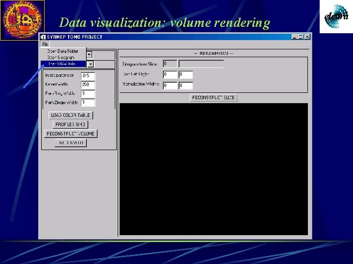Viewport: 353px width, 264px height.
Task: Click the black reconstruction display area
Action: click(x=214, y=169)
